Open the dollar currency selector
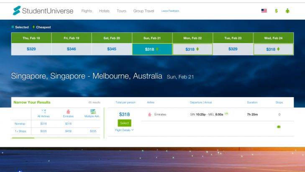This screenshot has width=305, height=172. pyautogui.click(x=276, y=11)
